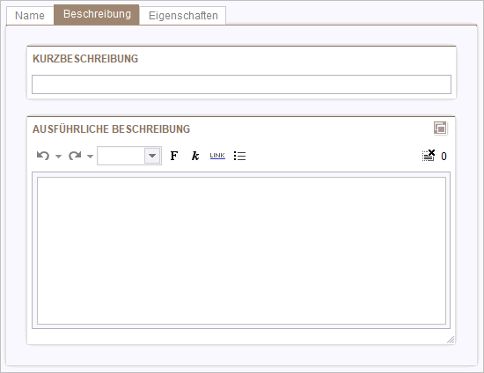Insert a hyperlink using LINK icon

click(217, 156)
